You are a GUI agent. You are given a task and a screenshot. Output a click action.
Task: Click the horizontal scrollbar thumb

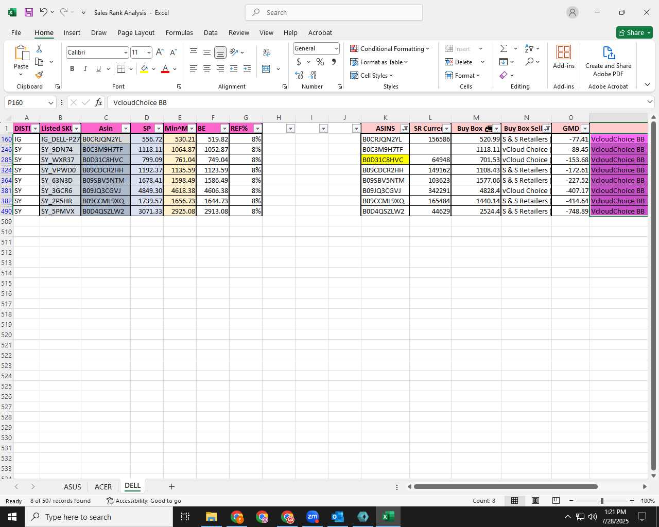pyautogui.click(x=506, y=486)
